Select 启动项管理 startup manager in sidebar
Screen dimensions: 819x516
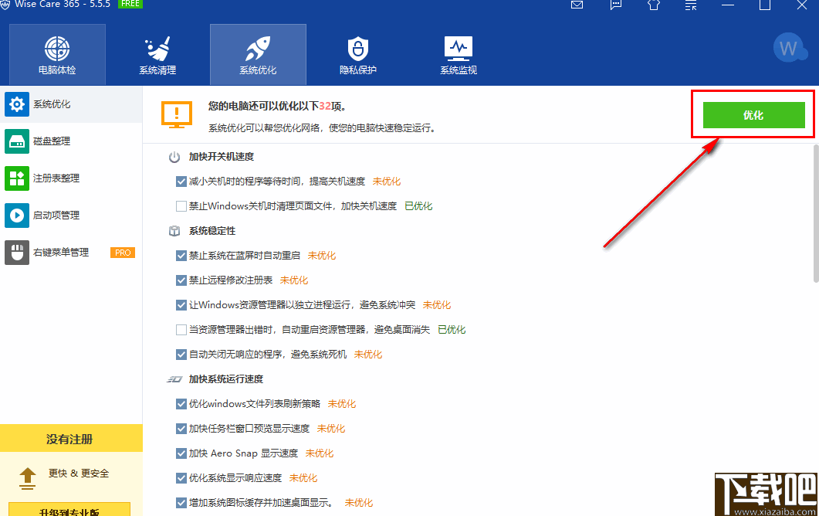[x=71, y=216]
